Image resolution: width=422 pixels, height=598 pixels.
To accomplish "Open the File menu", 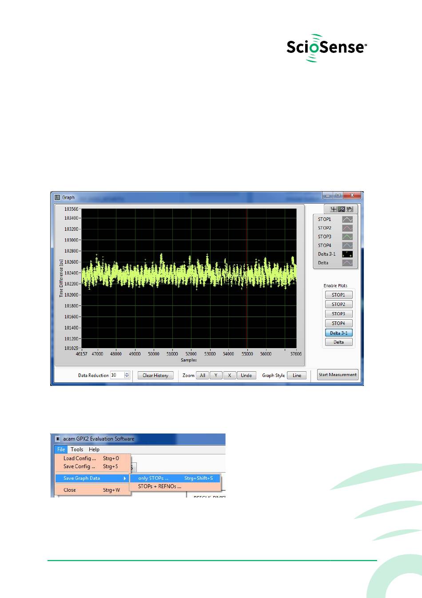I will pyautogui.click(x=61, y=450).
